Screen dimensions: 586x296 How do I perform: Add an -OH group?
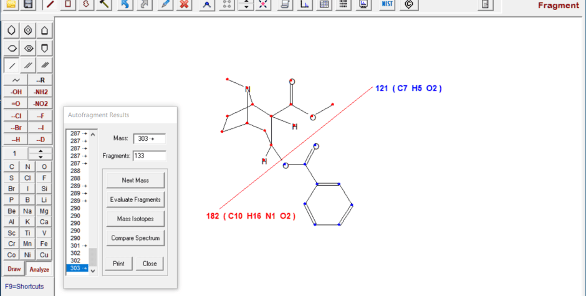point(16,92)
